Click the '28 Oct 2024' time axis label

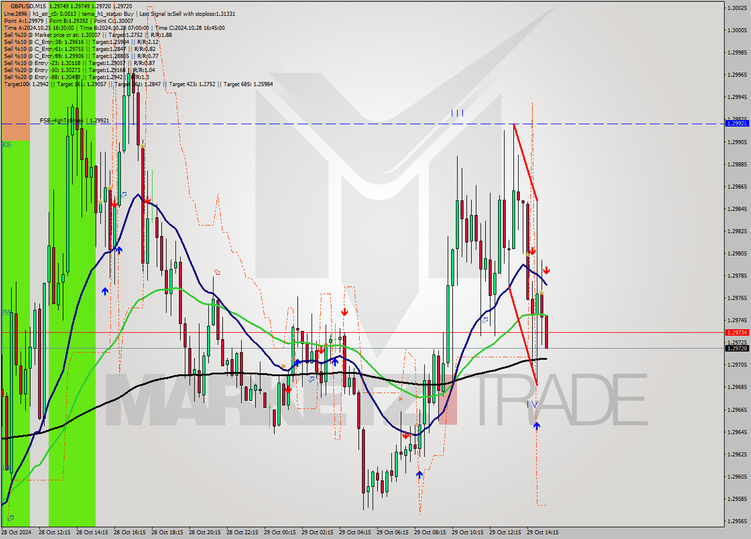coord(17,533)
